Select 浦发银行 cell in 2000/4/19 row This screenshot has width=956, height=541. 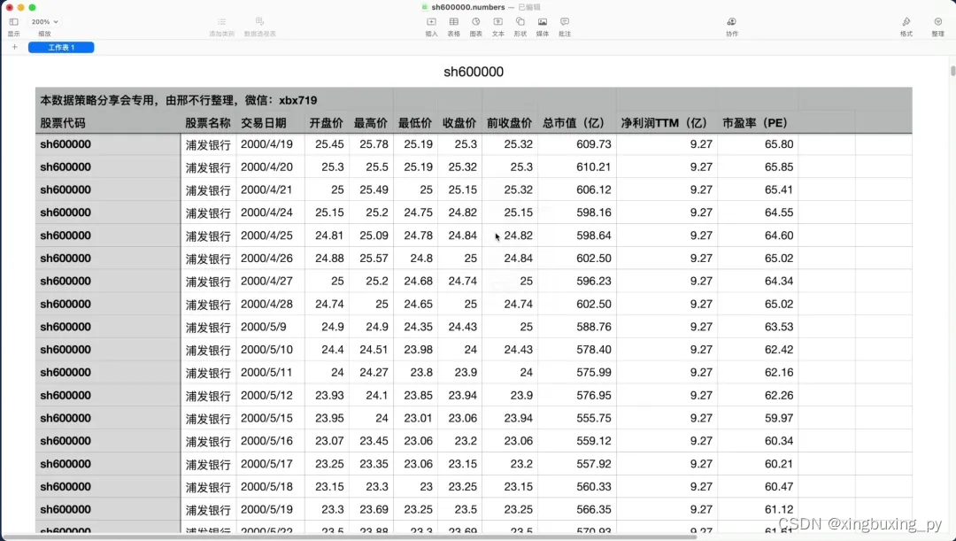tap(208, 144)
